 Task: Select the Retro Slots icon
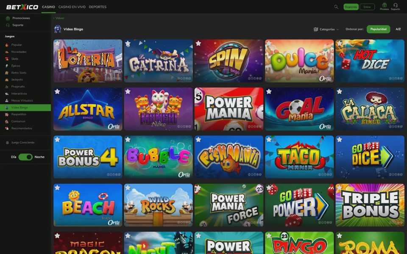click(x=7, y=73)
